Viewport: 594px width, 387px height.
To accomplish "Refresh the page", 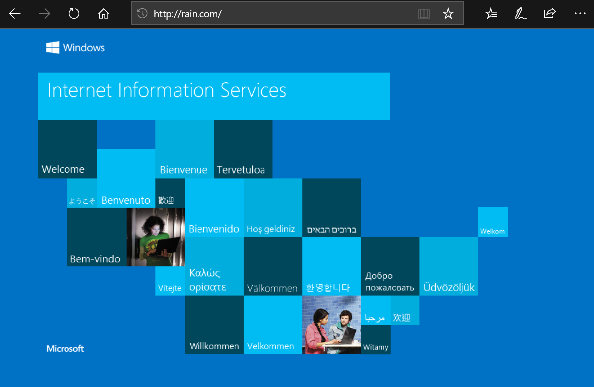I will coord(74,14).
